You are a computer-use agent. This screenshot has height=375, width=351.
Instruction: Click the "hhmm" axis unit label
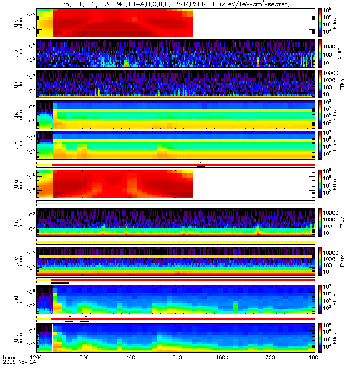(x=10, y=358)
